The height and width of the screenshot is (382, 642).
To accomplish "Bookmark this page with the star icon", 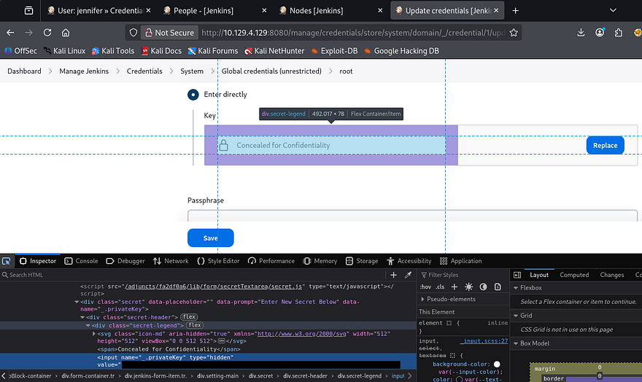I will pos(514,33).
